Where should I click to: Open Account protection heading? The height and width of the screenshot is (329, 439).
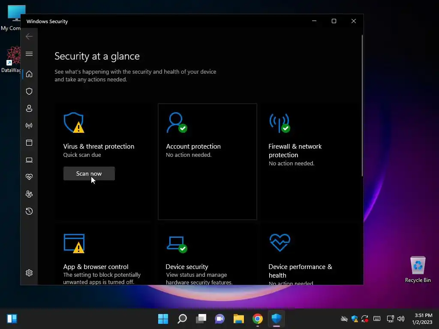coord(193,147)
